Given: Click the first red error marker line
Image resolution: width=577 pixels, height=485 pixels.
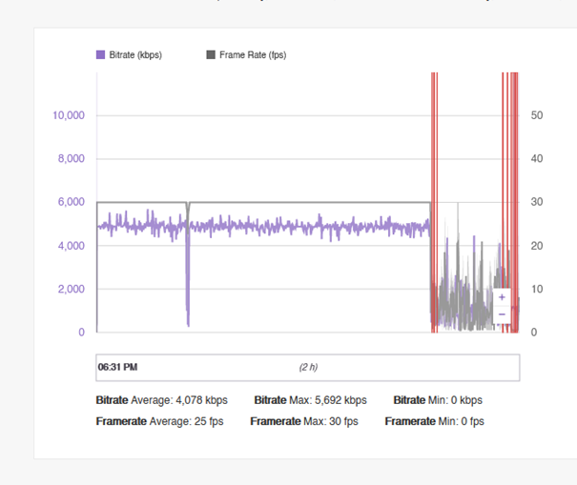Looking at the screenshot, I should pos(432,202).
